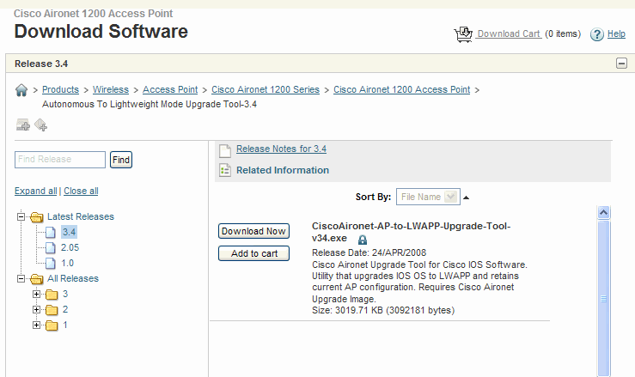Click the lock icon beside v34.exe
635x377 pixels.
[362, 240]
